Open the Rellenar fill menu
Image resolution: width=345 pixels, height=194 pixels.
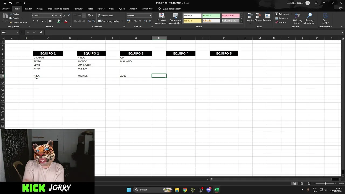point(282,18)
